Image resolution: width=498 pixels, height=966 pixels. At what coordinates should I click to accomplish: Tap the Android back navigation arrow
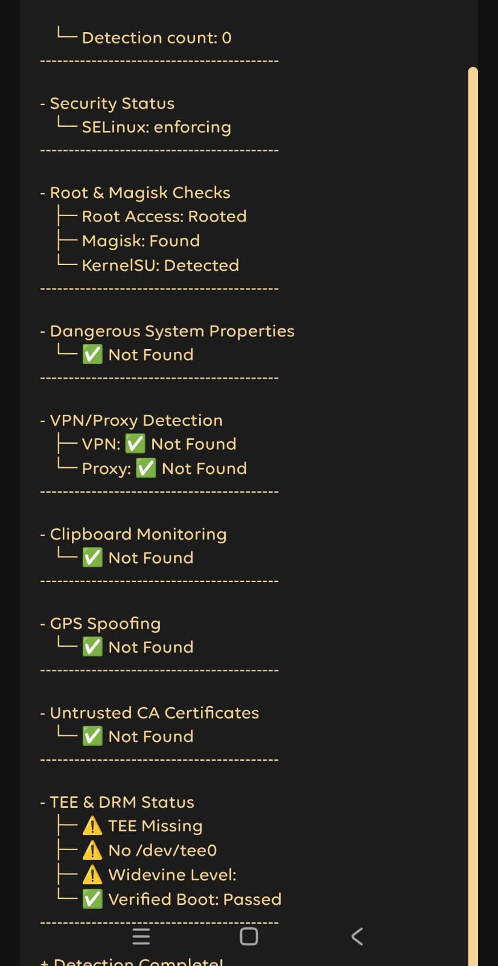(357, 936)
